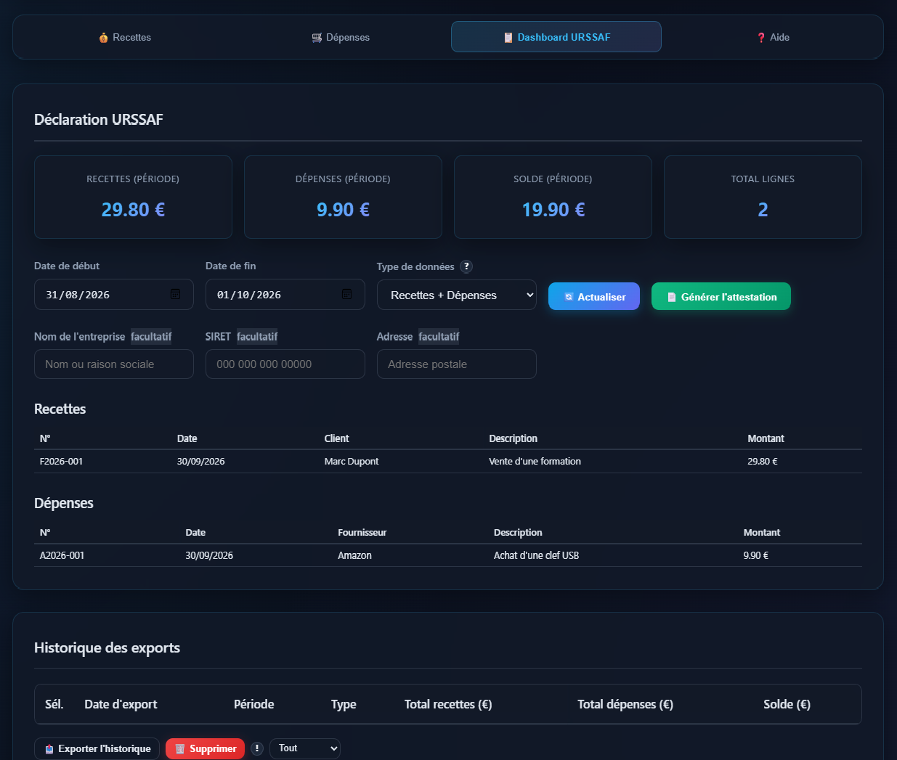This screenshot has width=897, height=760.
Task: Click expense number A2026-001
Action: click(x=62, y=555)
